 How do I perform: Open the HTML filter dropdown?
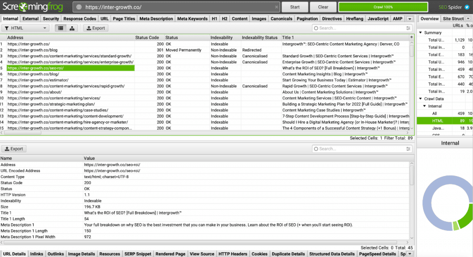tap(25, 28)
